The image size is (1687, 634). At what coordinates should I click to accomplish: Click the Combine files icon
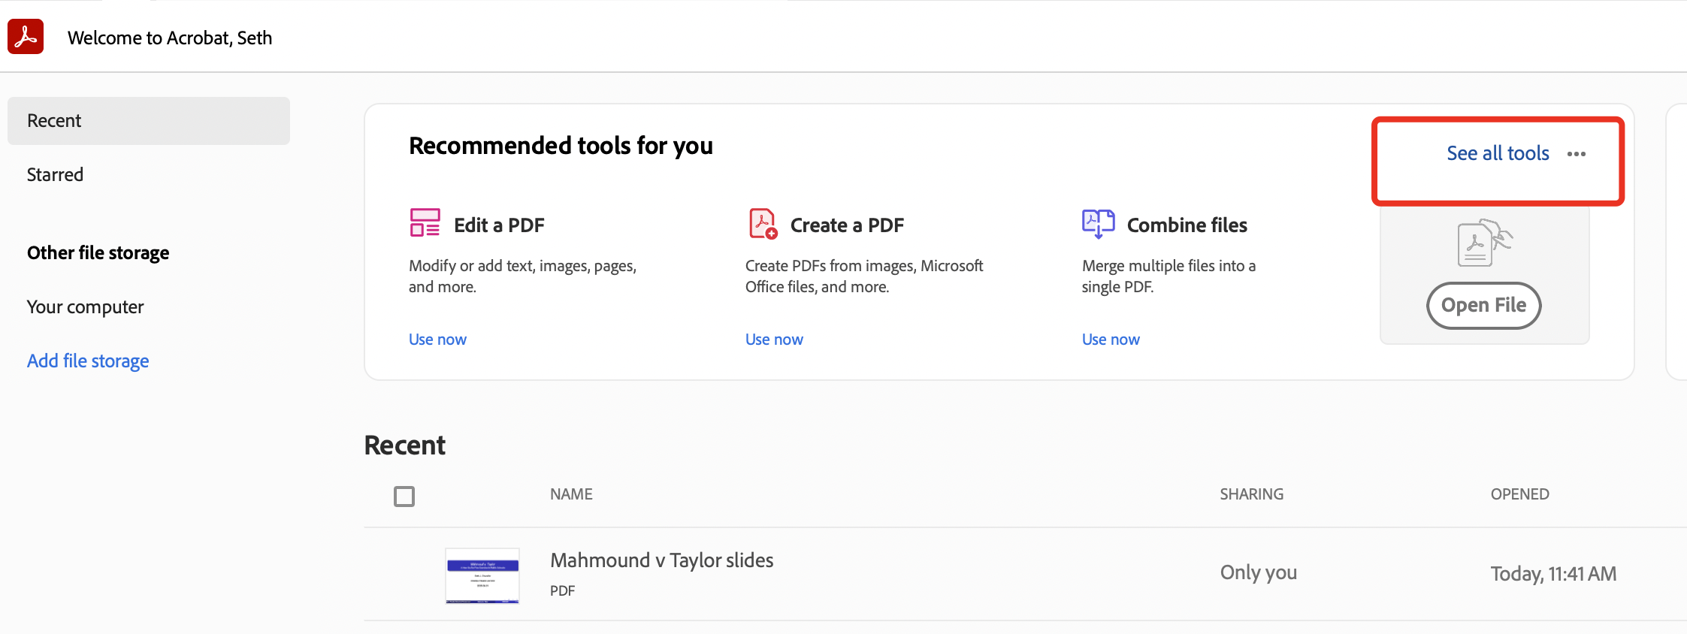tap(1098, 224)
